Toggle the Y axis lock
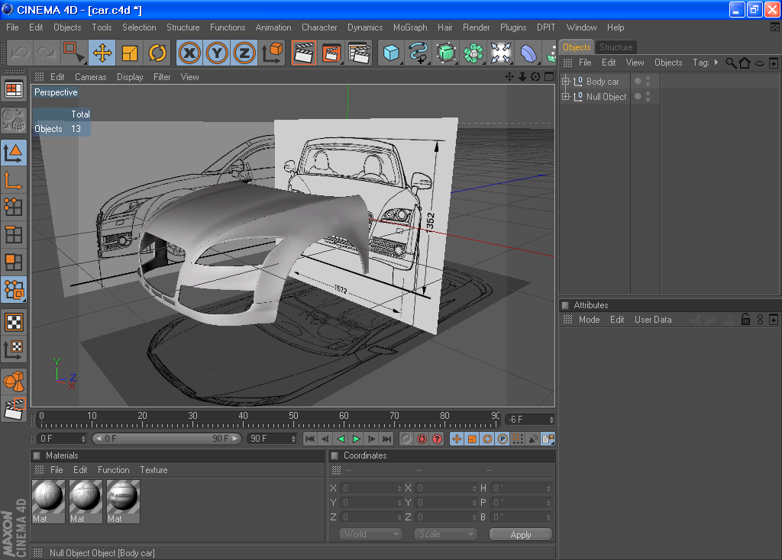 click(217, 53)
